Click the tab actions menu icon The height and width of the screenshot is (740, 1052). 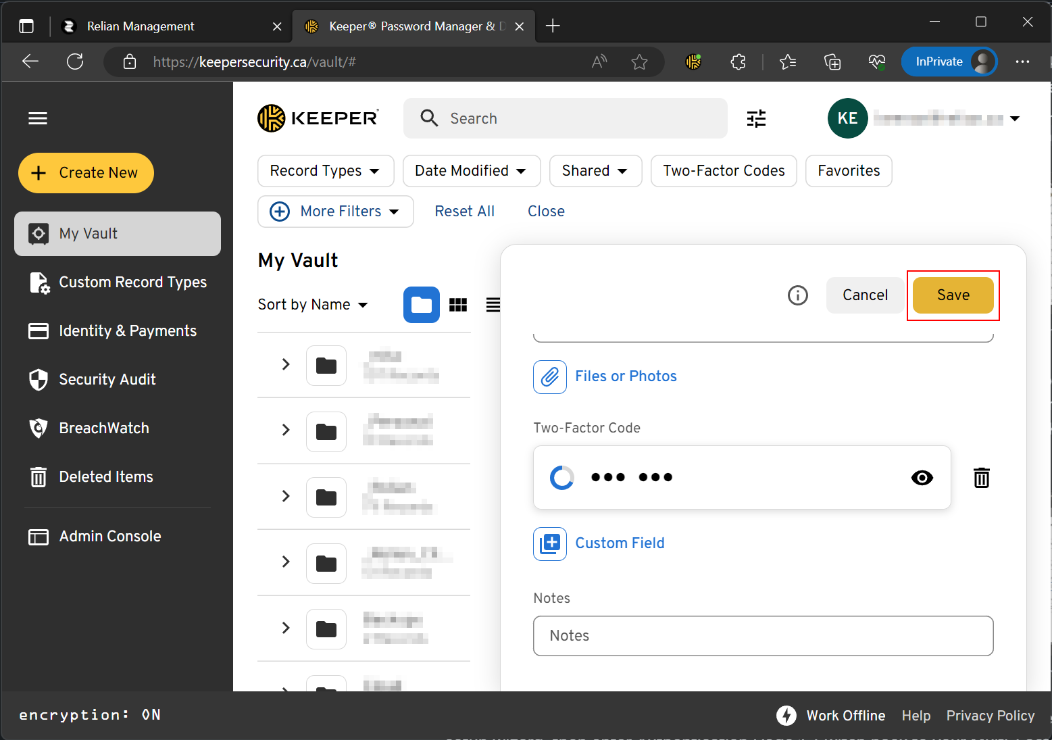[x=26, y=26]
